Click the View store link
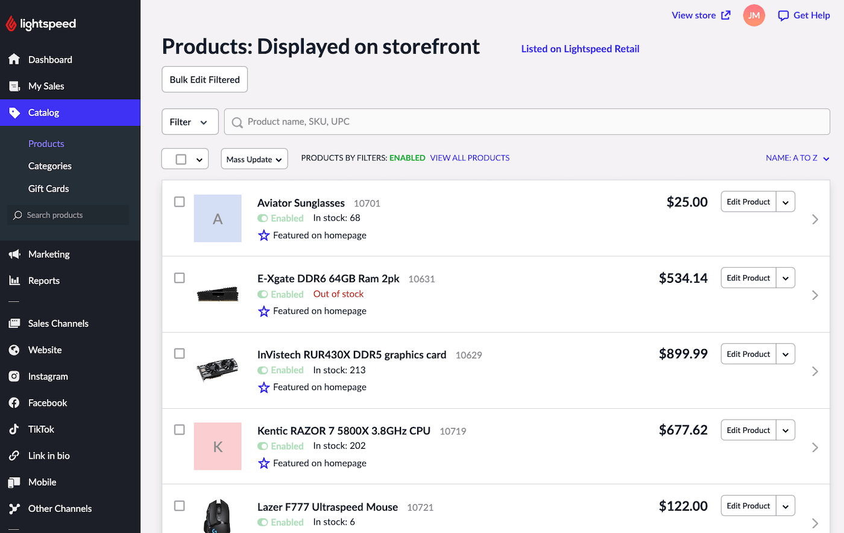844x533 pixels. 694,15
